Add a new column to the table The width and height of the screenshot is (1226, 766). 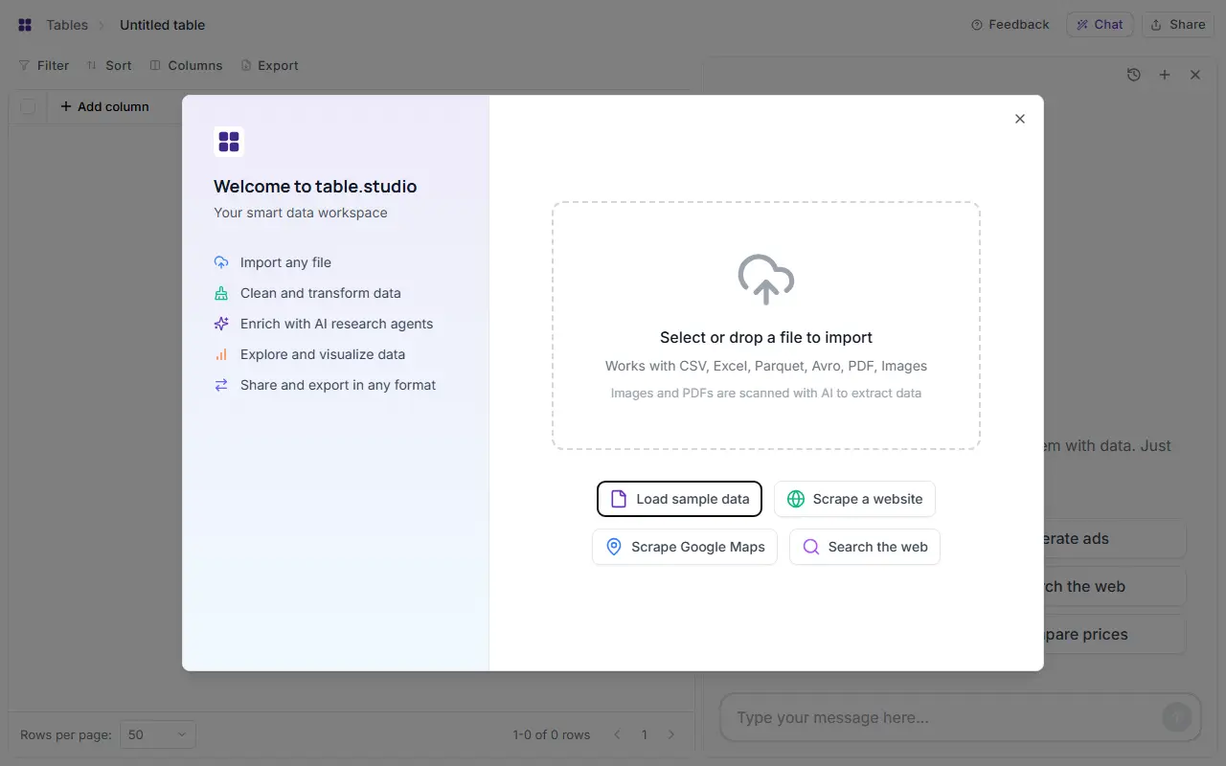[104, 106]
